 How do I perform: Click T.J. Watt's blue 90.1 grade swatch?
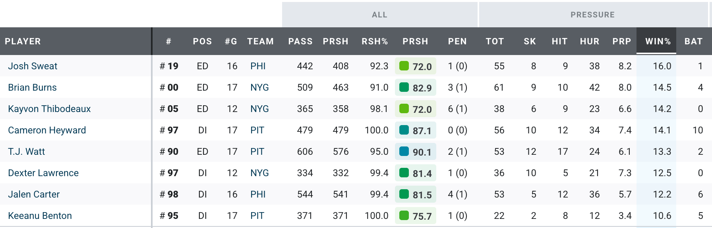point(404,151)
